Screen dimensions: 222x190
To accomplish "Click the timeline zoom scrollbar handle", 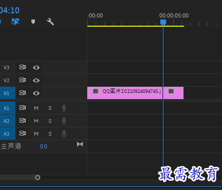I will point(38,178).
